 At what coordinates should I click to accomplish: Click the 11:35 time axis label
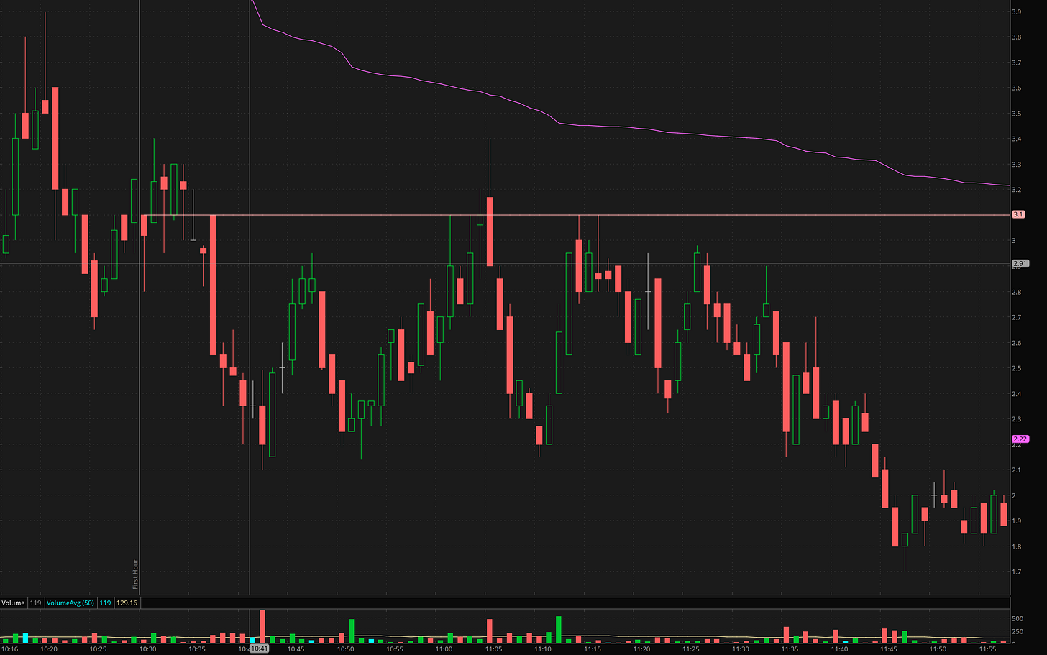coord(790,649)
